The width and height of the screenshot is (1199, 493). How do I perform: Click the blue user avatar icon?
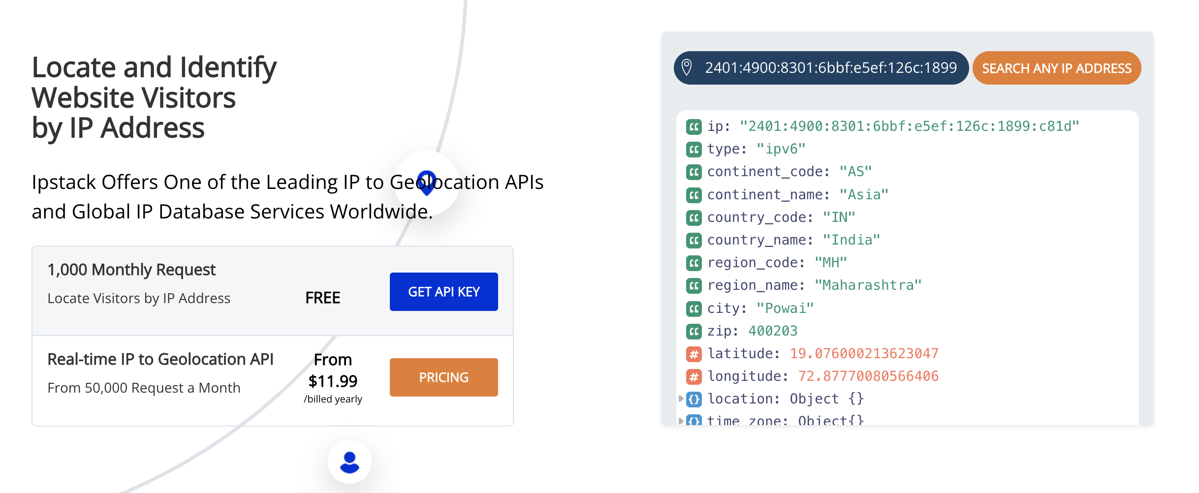350,462
